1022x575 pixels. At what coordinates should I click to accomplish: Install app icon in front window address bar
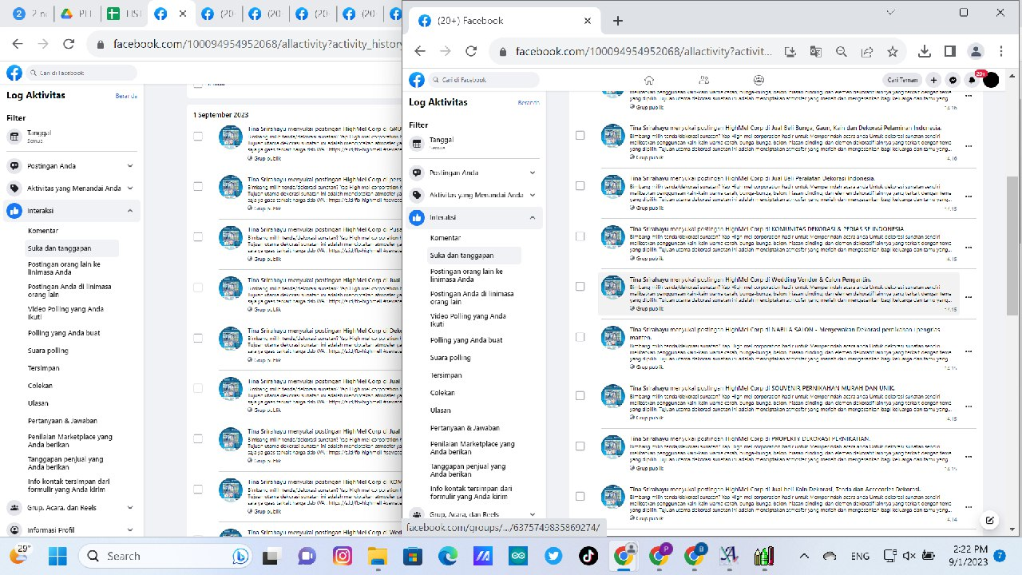(x=790, y=51)
